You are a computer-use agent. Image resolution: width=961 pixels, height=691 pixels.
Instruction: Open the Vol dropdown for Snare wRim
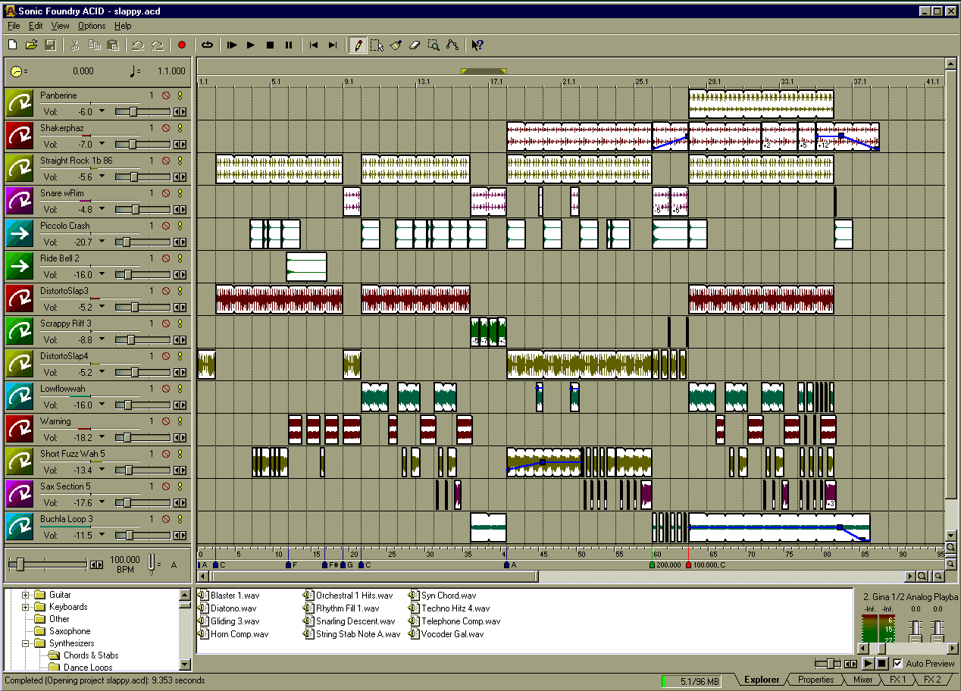(x=102, y=209)
